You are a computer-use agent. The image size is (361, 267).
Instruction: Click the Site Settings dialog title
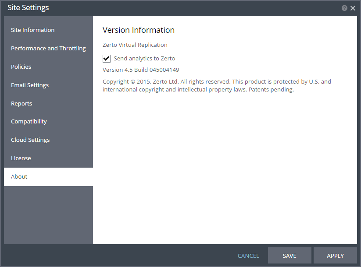[28, 8]
